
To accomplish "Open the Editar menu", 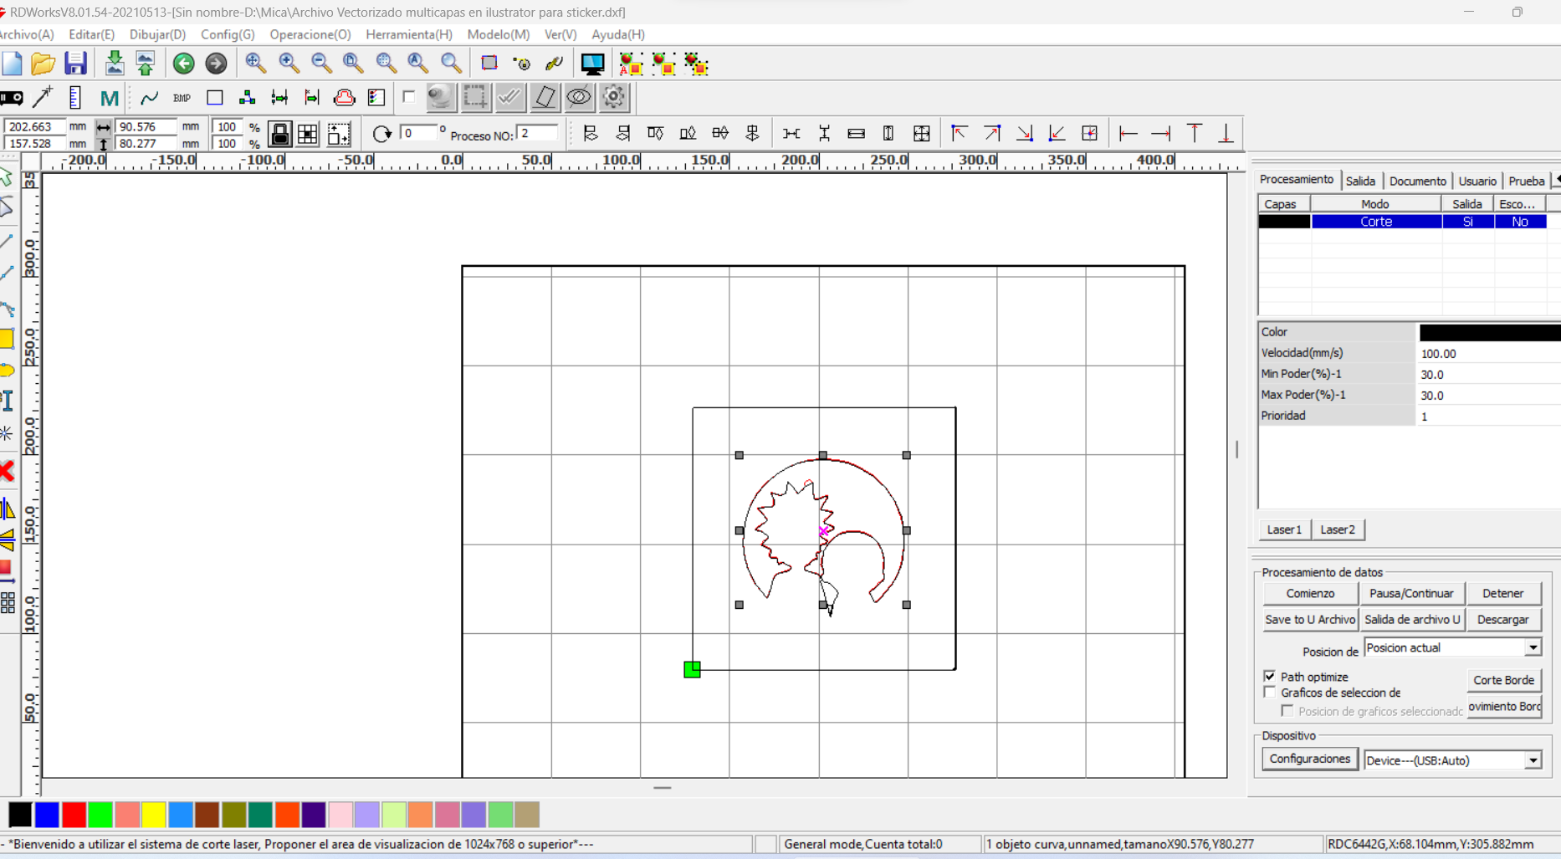I will point(91,34).
